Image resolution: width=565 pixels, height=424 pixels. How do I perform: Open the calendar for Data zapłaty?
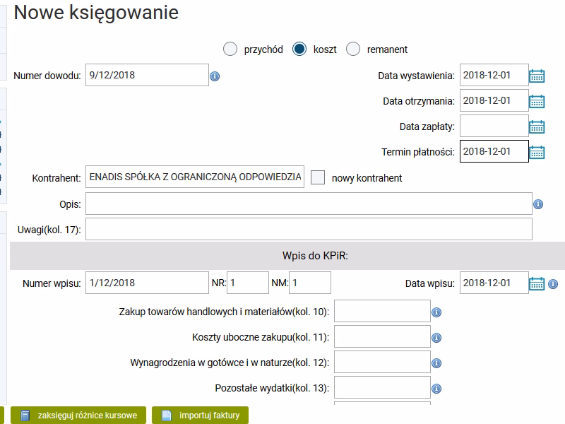click(539, 126)
